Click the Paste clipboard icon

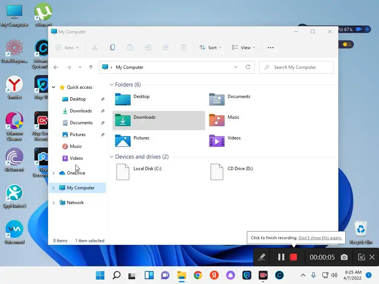[x=130, y=48]
